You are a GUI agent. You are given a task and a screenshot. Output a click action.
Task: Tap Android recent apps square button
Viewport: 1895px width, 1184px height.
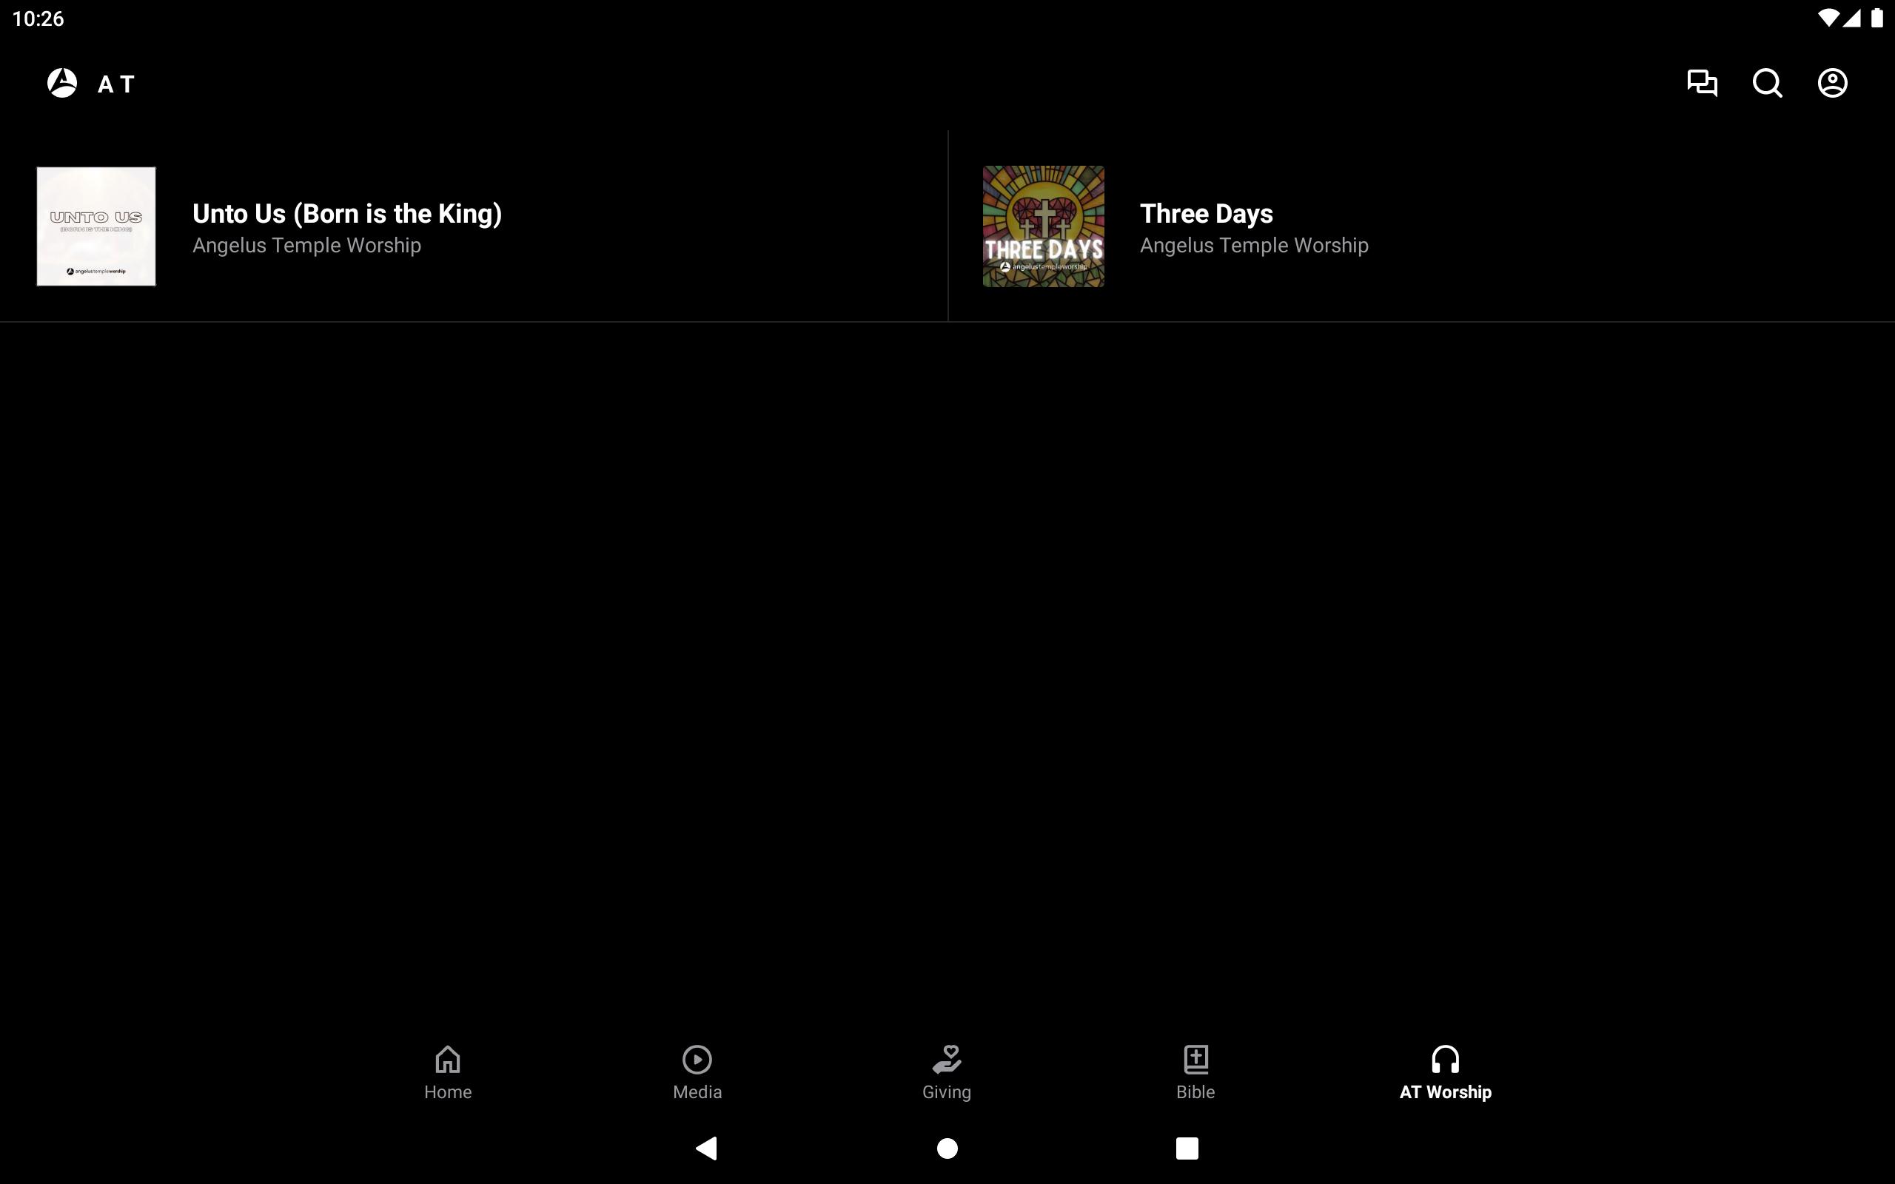point(1187,1148)
